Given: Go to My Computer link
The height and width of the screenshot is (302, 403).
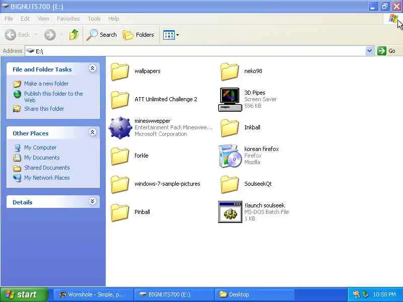Looking at the screenshot, I should pos(40,147).
